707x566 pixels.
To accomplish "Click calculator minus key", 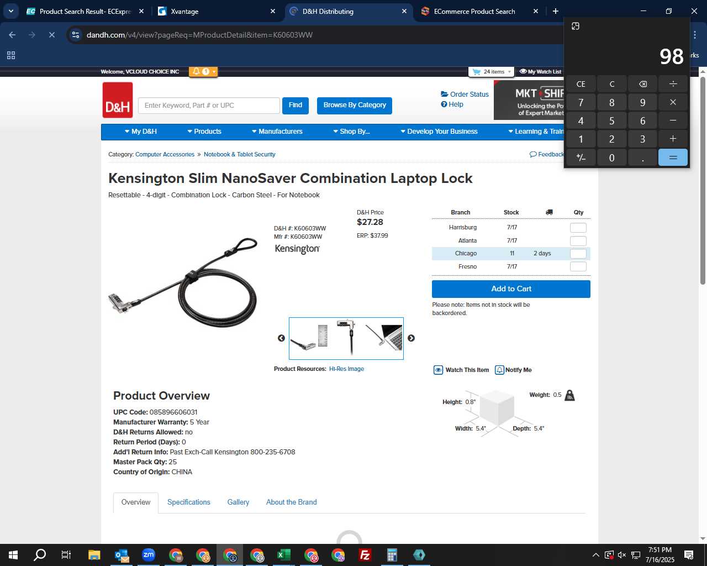I will tap(673, 120).
